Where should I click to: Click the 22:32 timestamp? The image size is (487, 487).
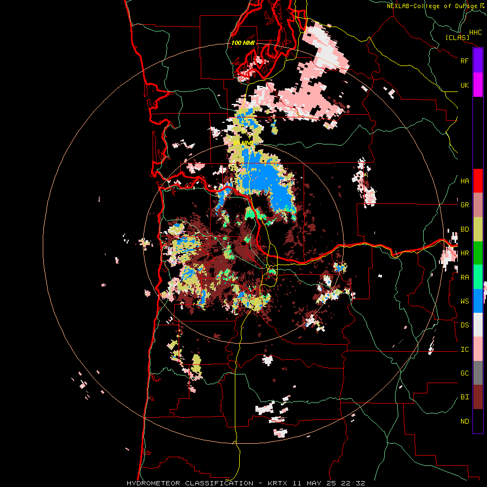point(352,483)
